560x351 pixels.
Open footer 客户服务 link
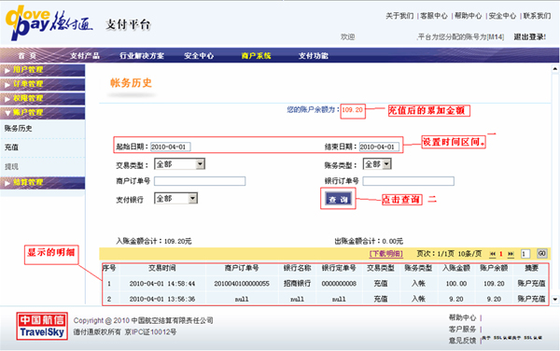(463, 329)
